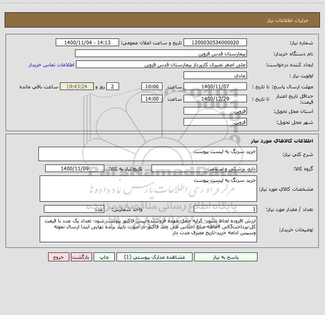Click the بازگشت back button
Viewport: 325px width, 315px height.
pyautogui.click(x=81, y=257)
